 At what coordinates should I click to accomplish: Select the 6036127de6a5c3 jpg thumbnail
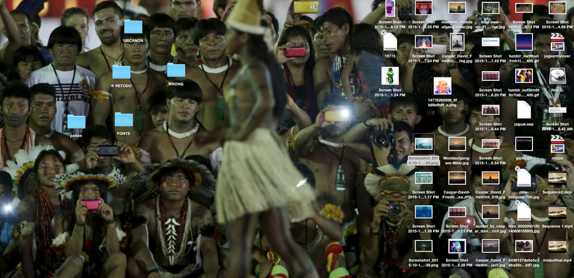point(524,246)
